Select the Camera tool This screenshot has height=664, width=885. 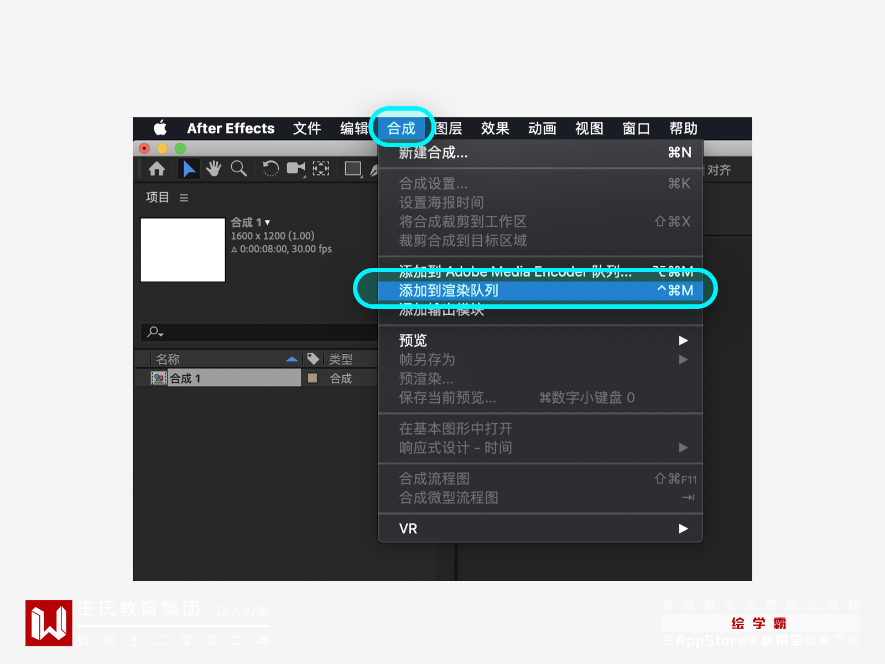[296, 168]
